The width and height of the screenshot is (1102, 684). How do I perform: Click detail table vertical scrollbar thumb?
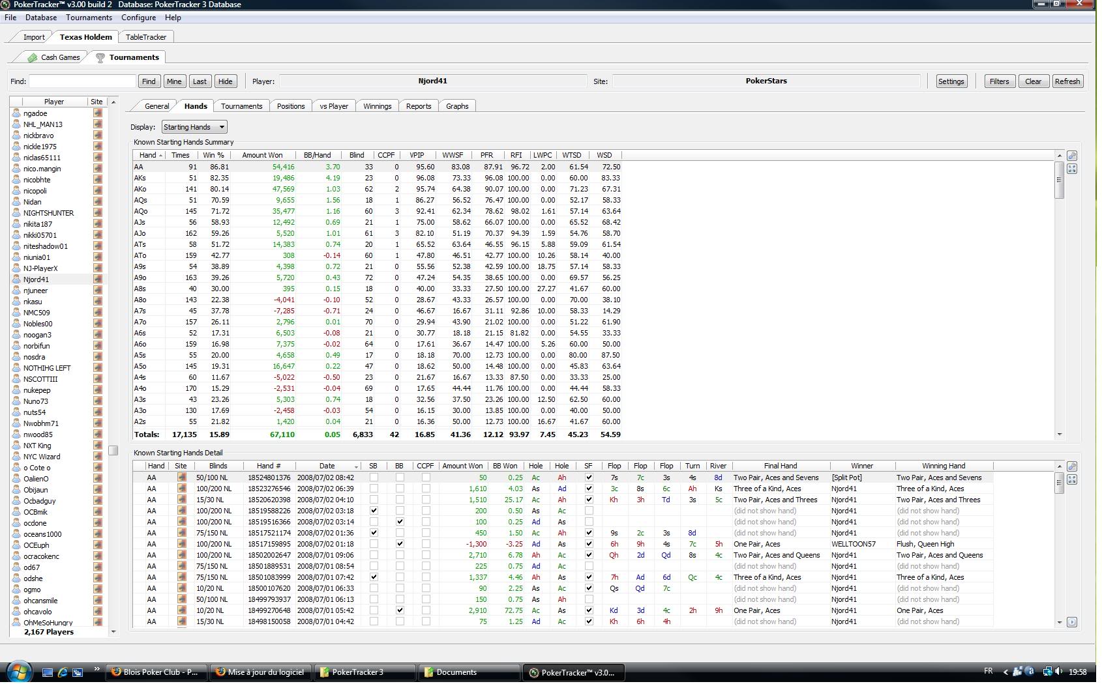(1060, 483)
